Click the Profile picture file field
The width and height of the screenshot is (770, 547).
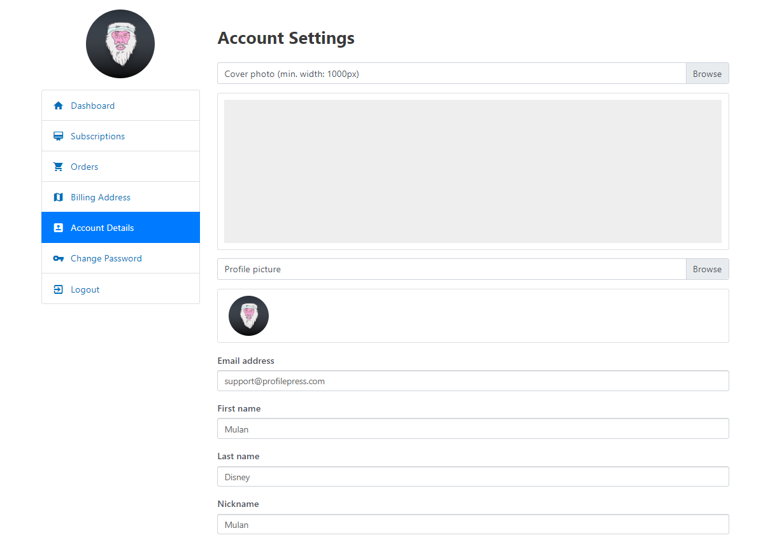[452, 269]
